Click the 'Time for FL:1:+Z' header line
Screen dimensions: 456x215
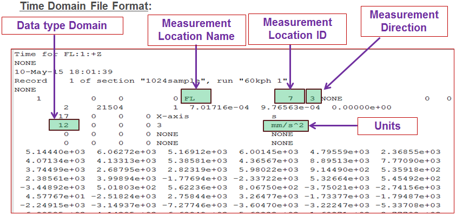[x=58, y=54]
